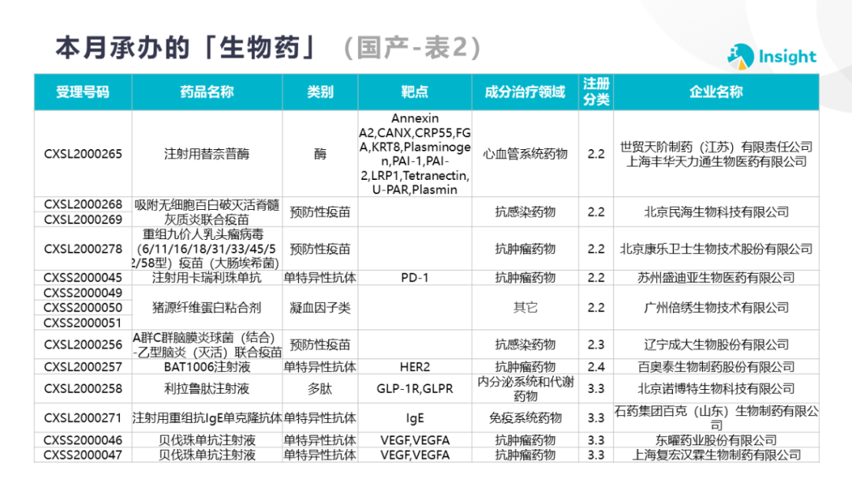Viewport: 852px width, 479px height.
Task: Select cell CXSS2000047
Action: tap(83, 455)
